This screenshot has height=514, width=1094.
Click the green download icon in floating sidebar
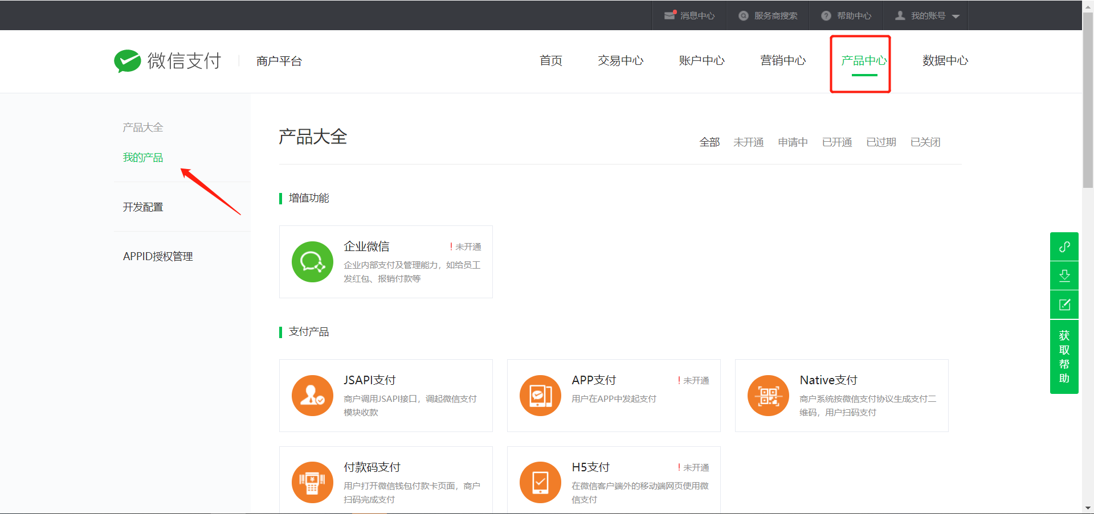pos(1064,275)
